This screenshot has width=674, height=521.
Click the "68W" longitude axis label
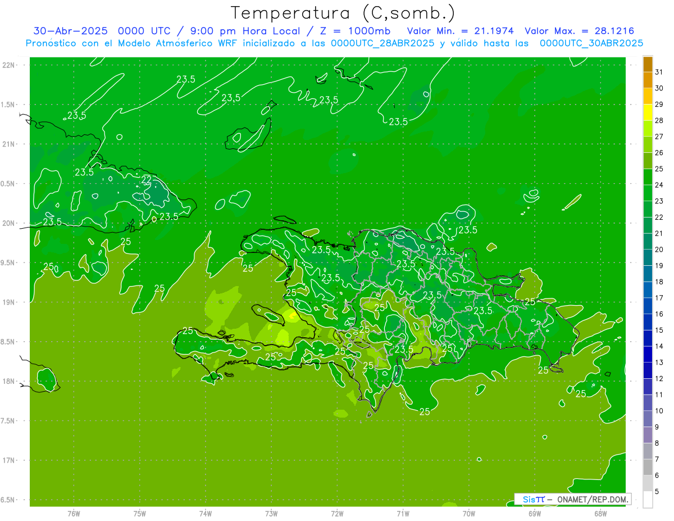coord(600,513)
